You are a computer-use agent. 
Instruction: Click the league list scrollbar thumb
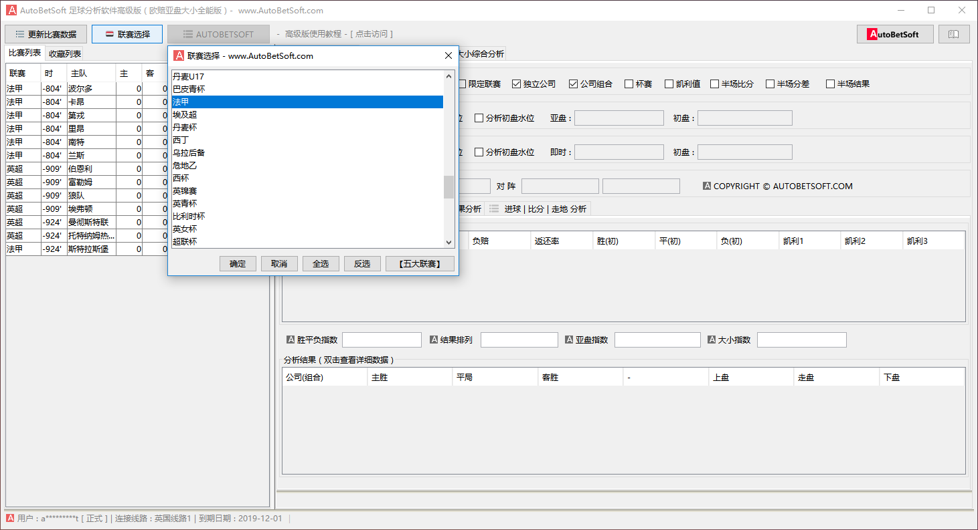click(x=449, y=187)
